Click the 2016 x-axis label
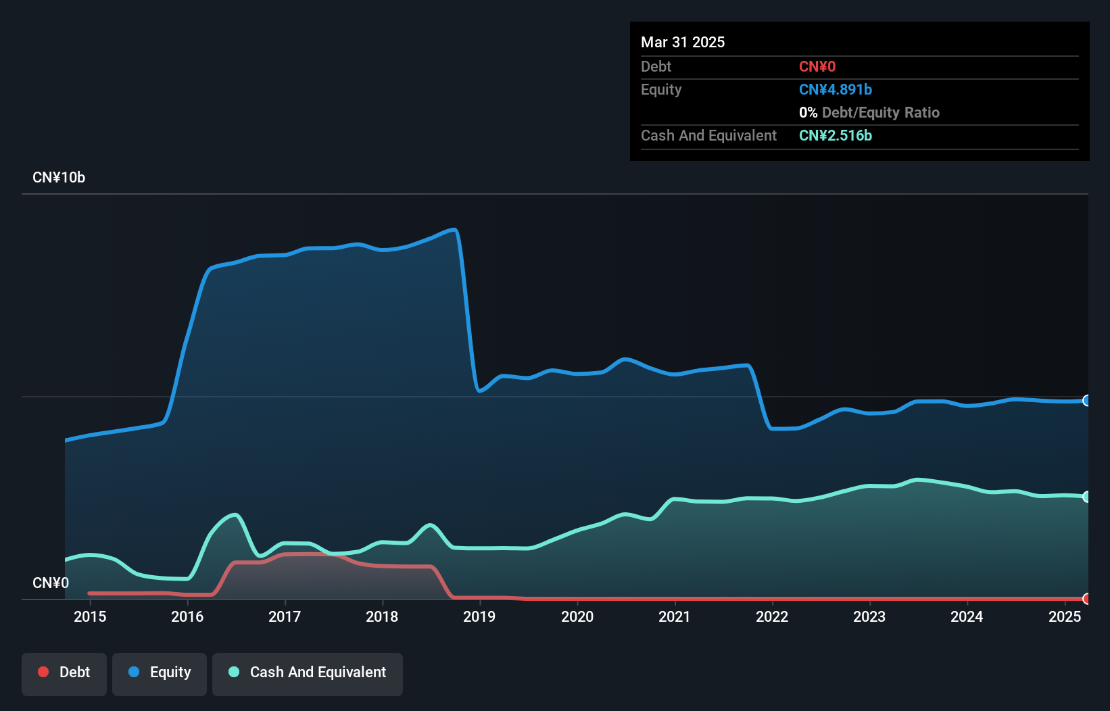The width and height of the screenshot is (1110, 711). 187,616
